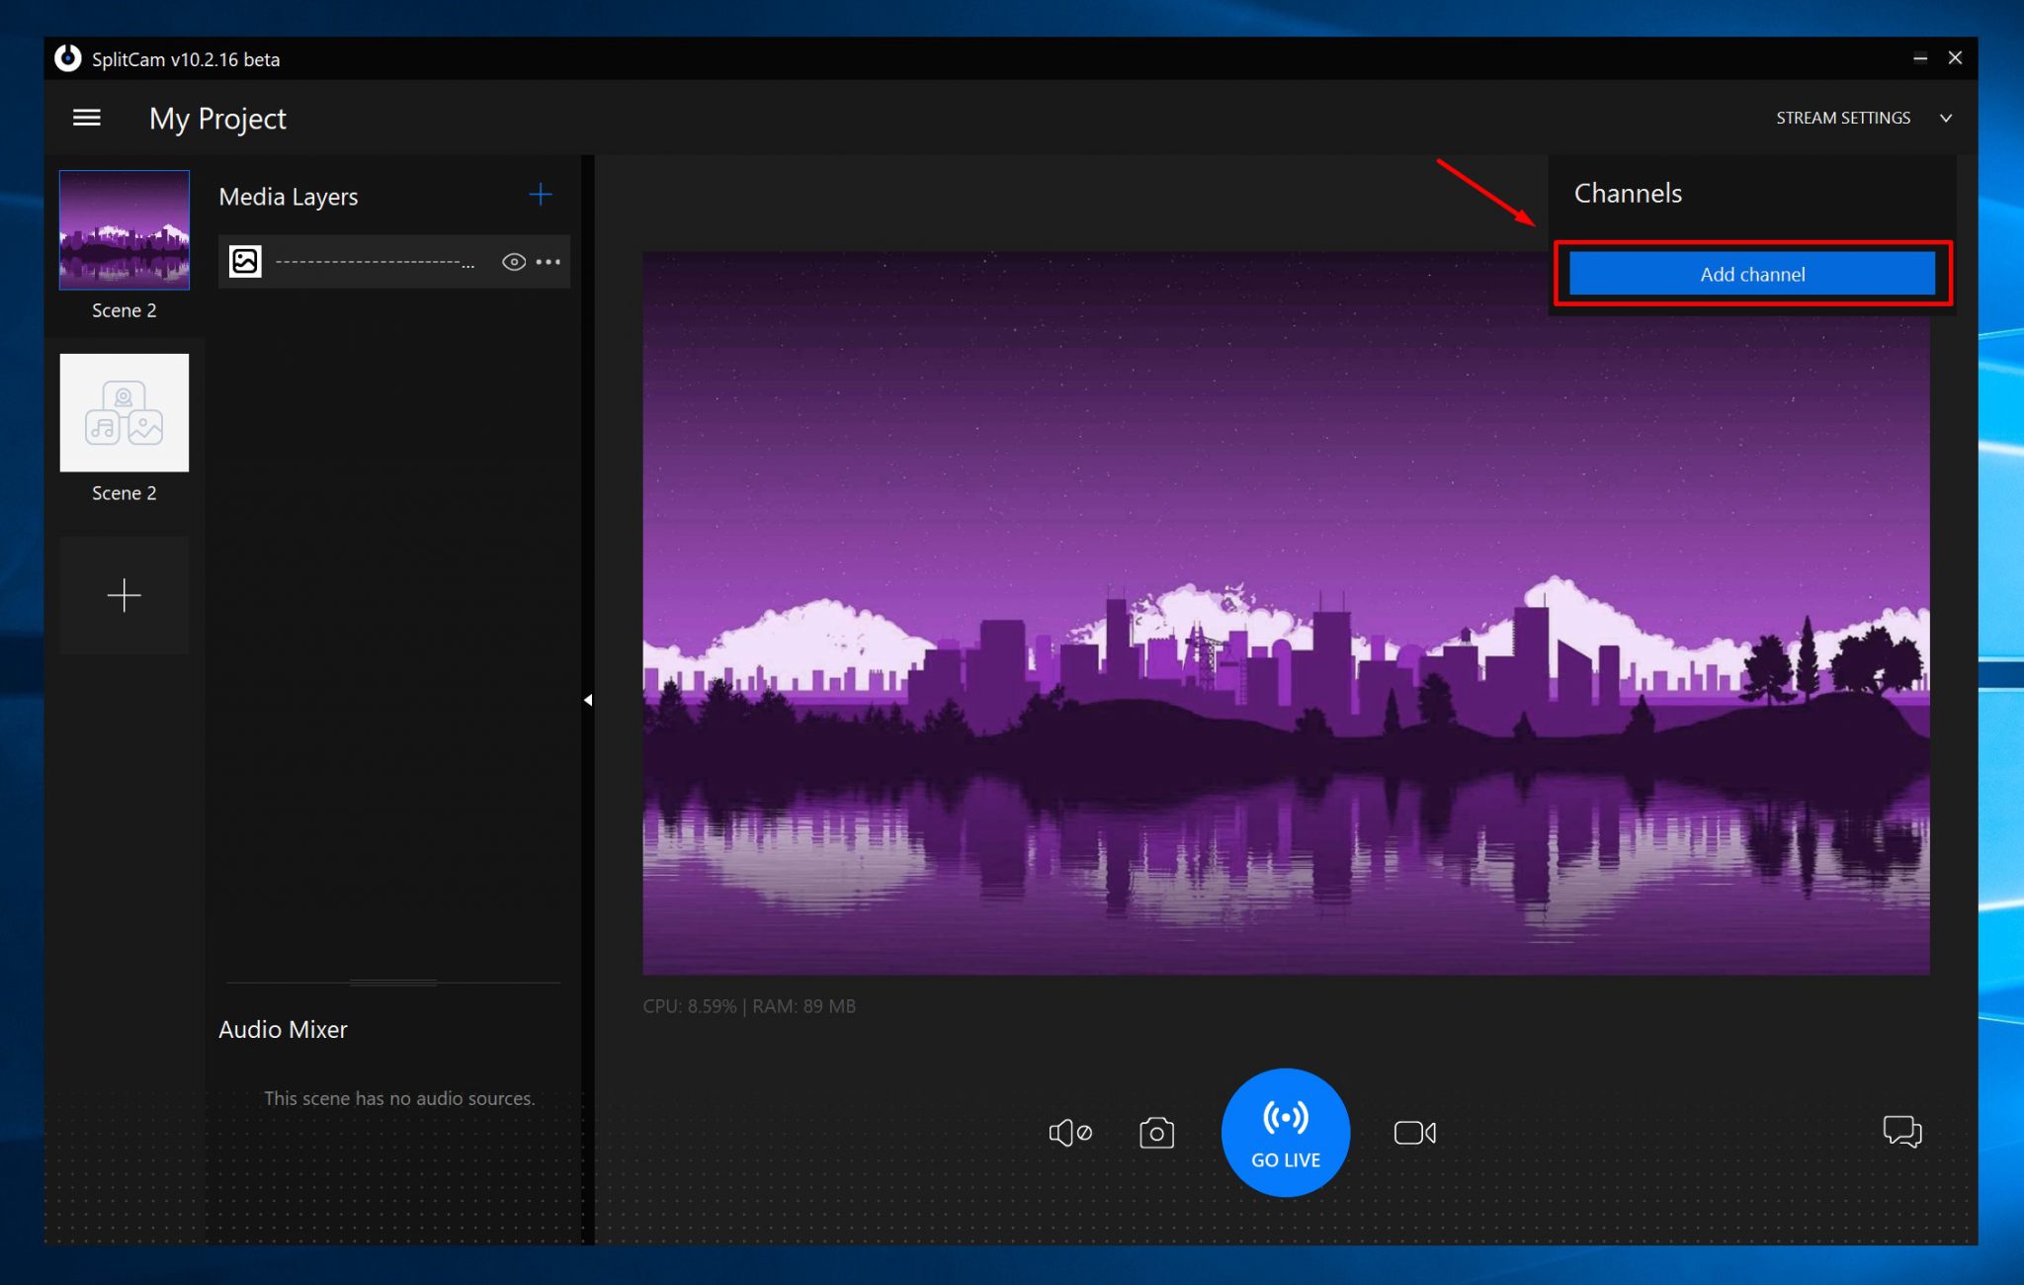Open webcam options via the video camera icon
This screenshot has width=2024, height=1285.
point(1414,1133)
